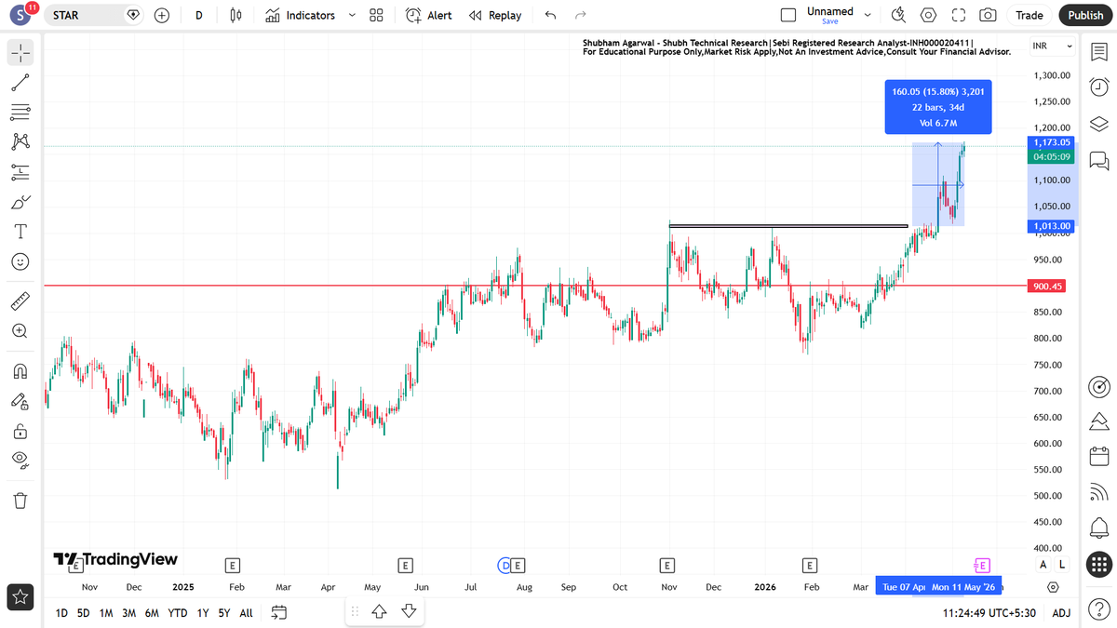Publish the chart idea
Image resolution: width=1117 pixels, height=628 pixels.
pyautogui.click(x=1085, y=15)
